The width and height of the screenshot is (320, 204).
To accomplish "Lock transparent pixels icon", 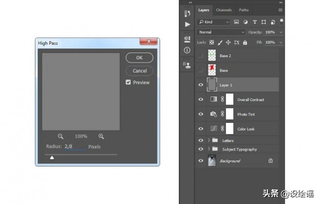I will click(x=212, y=43).
